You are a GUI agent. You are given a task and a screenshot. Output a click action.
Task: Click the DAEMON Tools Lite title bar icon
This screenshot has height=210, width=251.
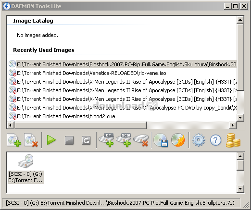coord(7,6)
